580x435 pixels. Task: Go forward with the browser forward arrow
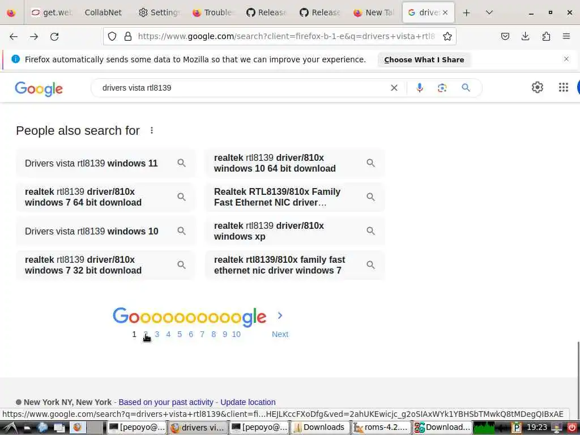(x=34, y=36)
